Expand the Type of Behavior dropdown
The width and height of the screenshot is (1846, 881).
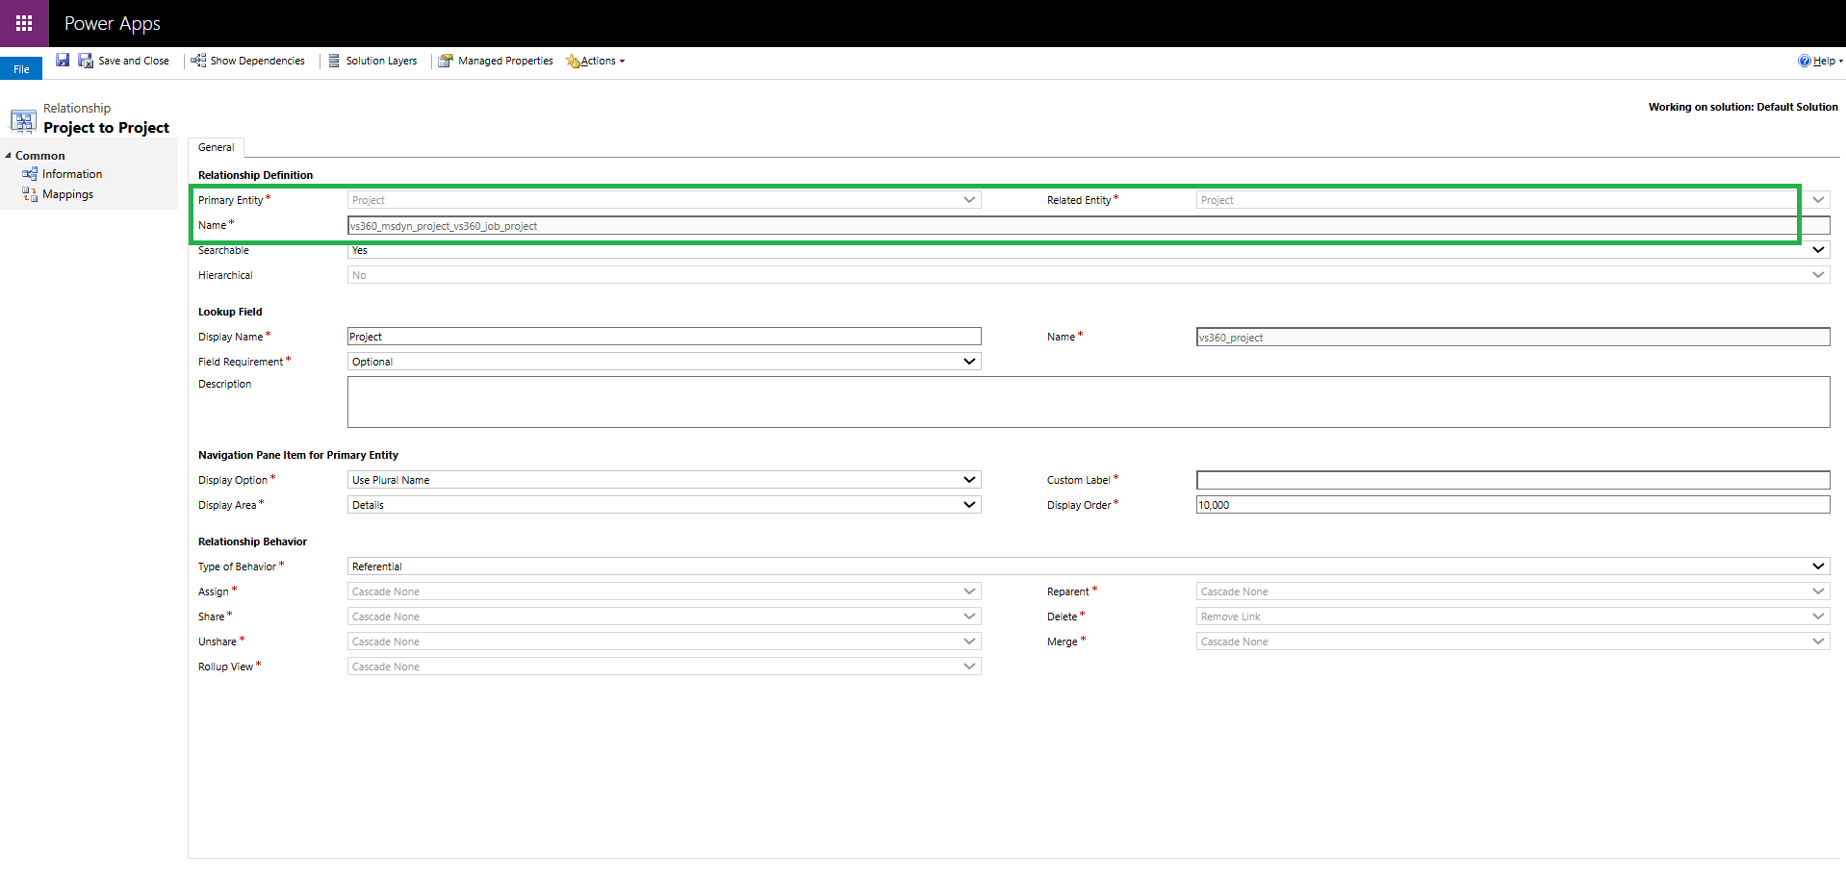tap(1089, 566)
